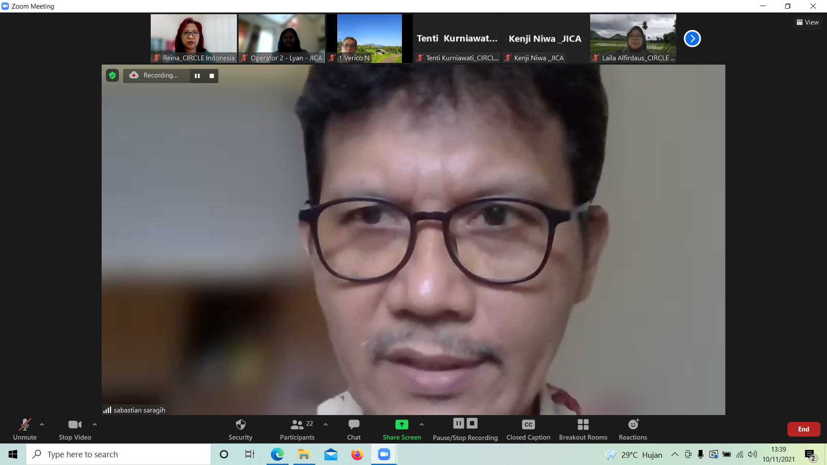Click the battery status tray icon
This screenshot has height=465, width=827.
tap(727, 454)
